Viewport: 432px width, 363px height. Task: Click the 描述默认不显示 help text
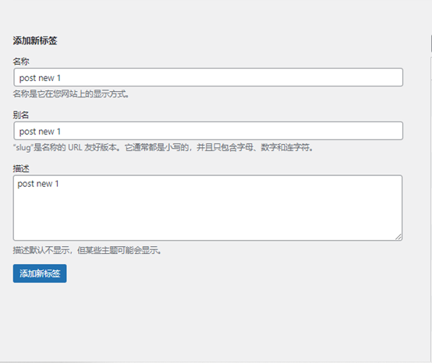tap(87, 250)
